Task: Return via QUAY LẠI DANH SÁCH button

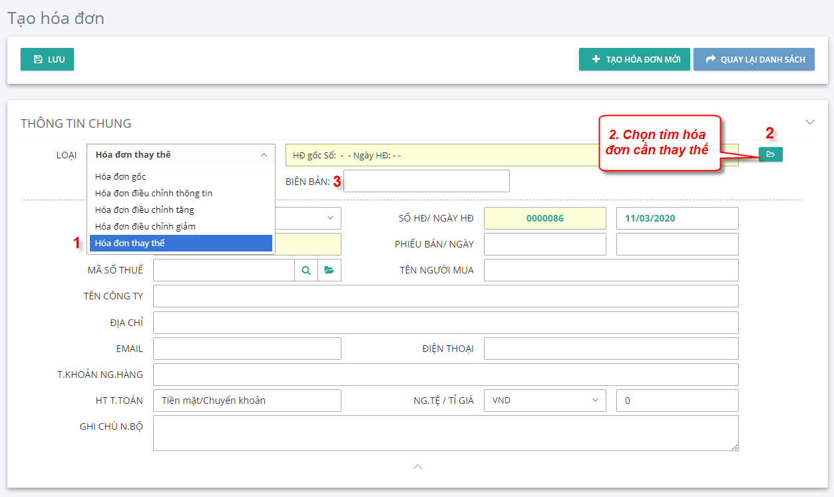Action: (754, 59)
